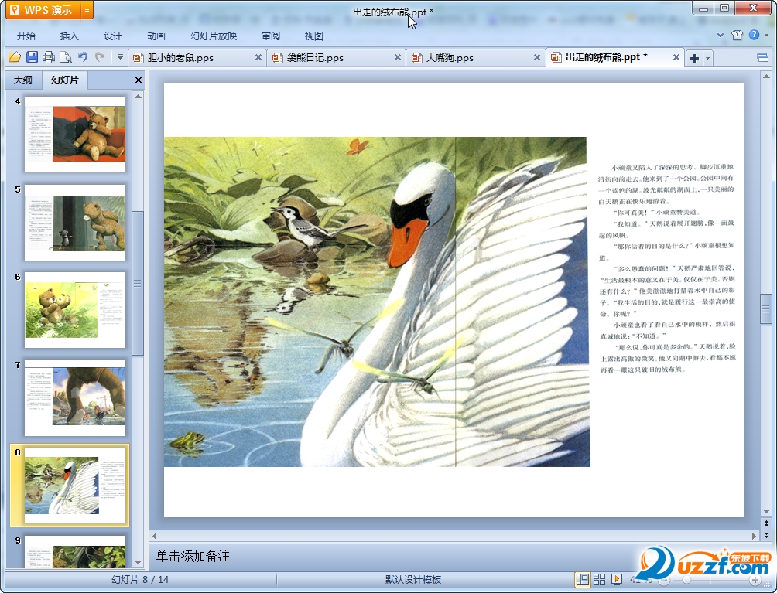Open the skin shirt icon
The width and height of the screenshot is (777, 593).
[x=737, y=35]
